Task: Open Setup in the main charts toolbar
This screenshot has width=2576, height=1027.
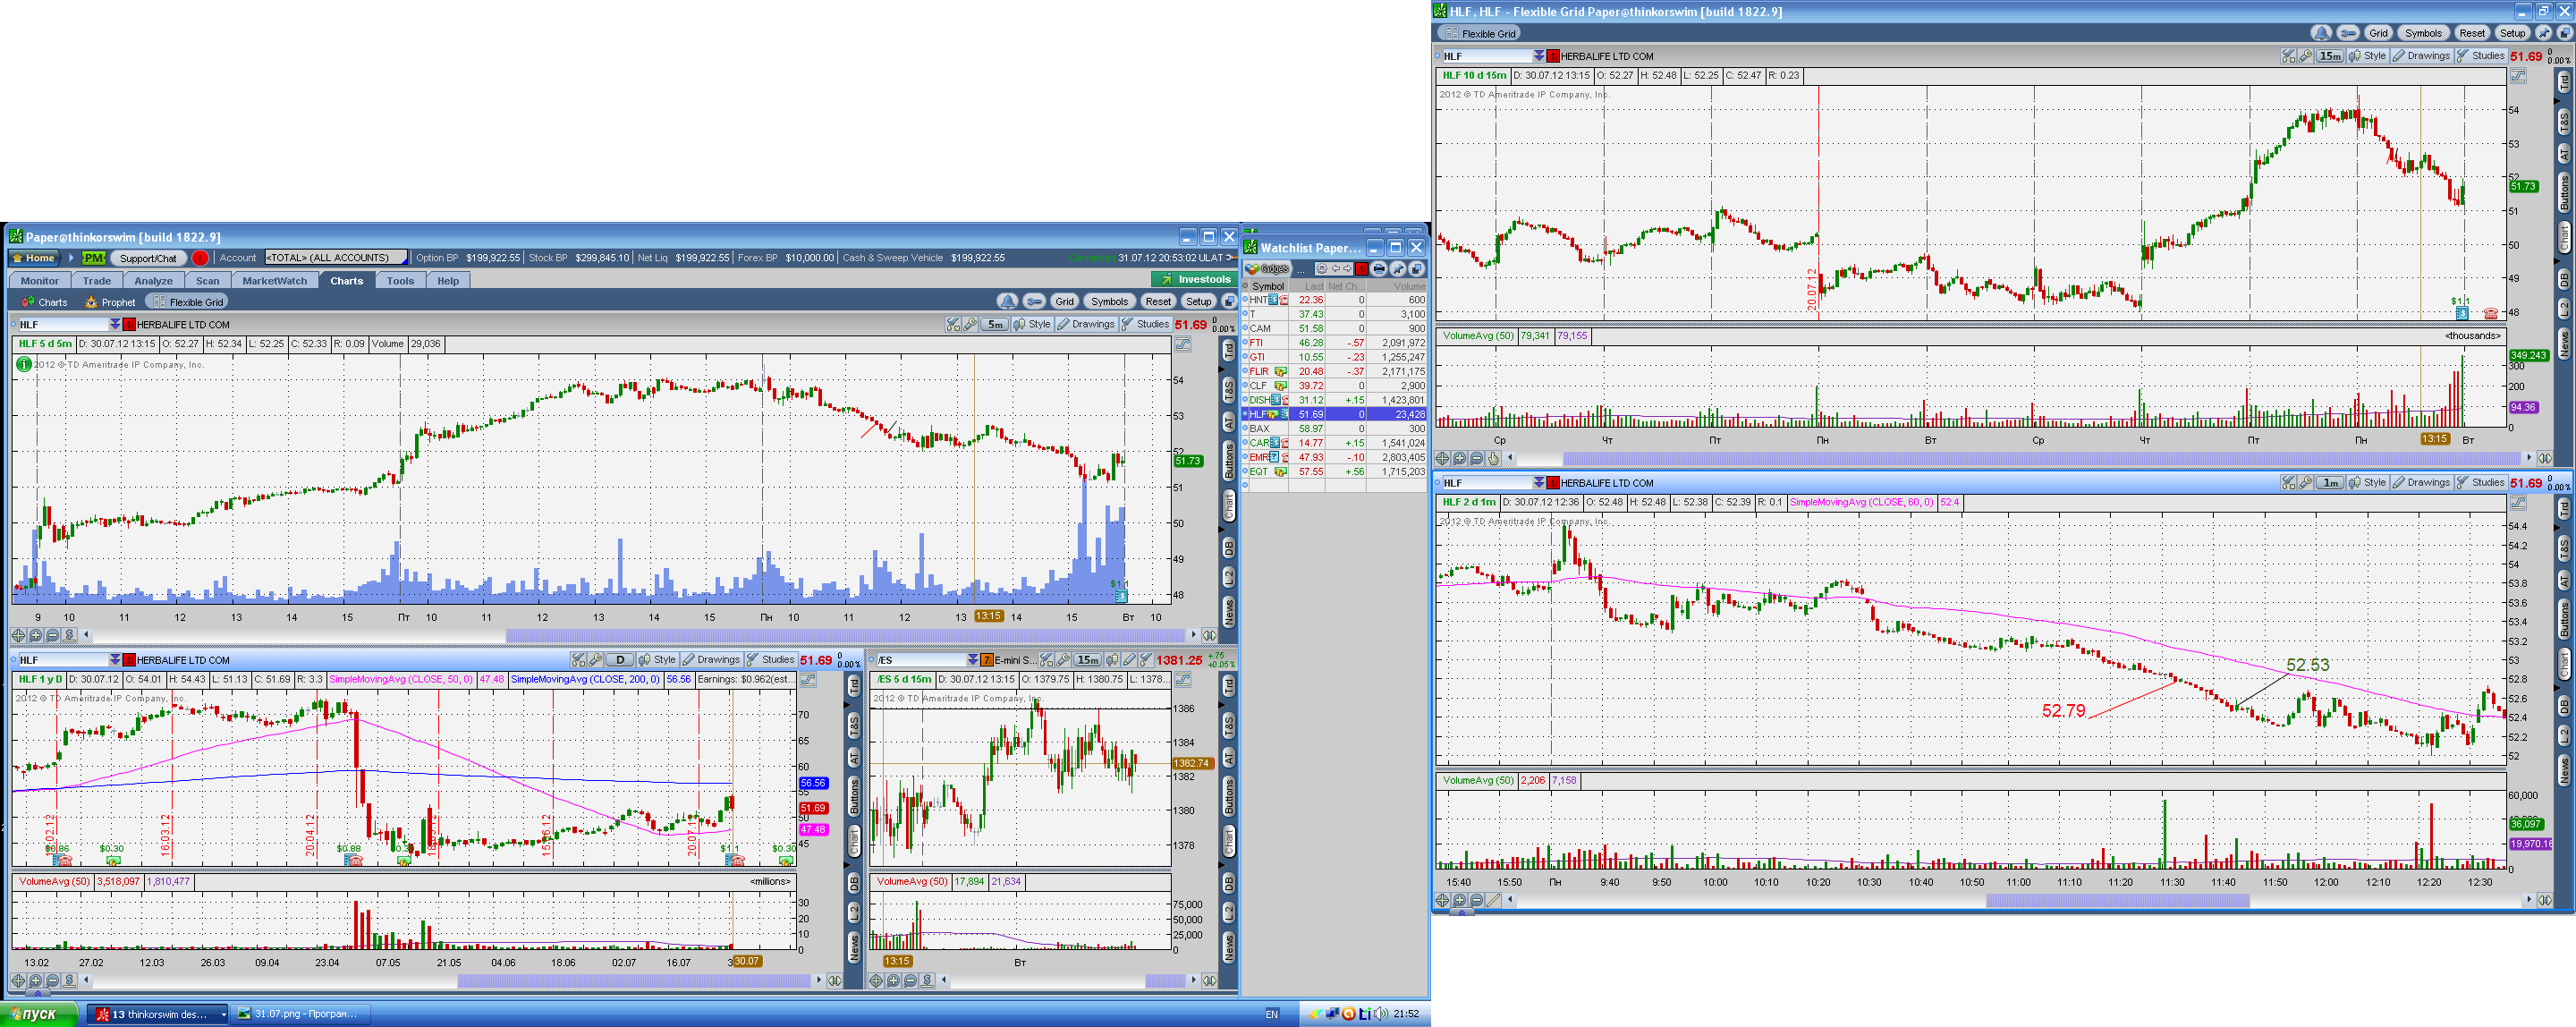Action: point(1198,302)
